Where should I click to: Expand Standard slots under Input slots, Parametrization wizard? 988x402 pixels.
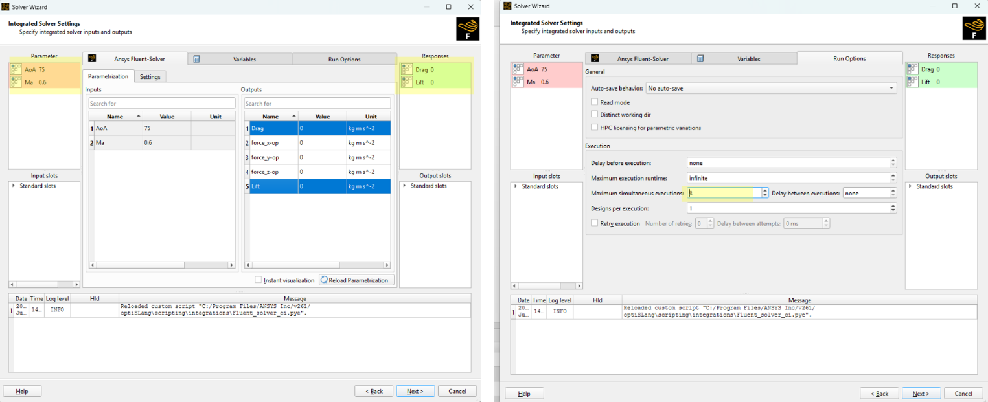tap(14, 186)
